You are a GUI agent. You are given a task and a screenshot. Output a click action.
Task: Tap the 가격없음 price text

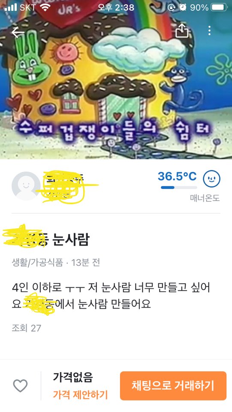(73, 377)
